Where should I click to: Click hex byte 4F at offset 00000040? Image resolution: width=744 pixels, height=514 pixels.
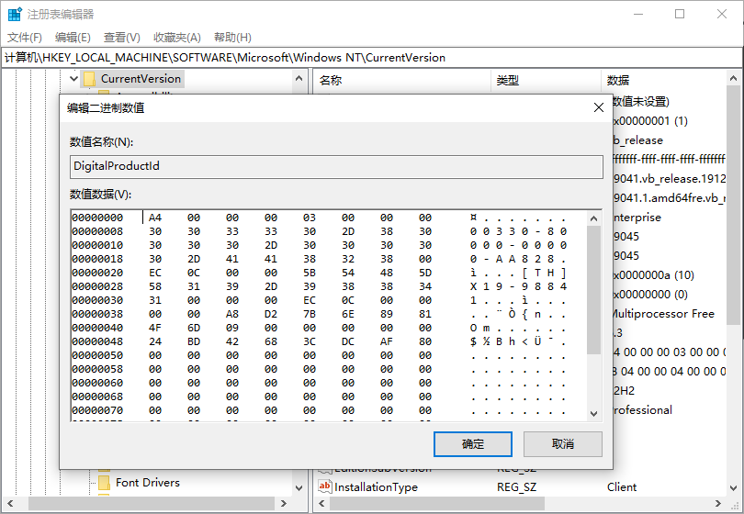155,328
